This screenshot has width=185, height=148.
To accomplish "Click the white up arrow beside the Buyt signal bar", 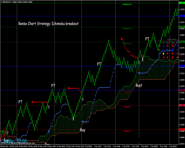I will tap(139, 63).
